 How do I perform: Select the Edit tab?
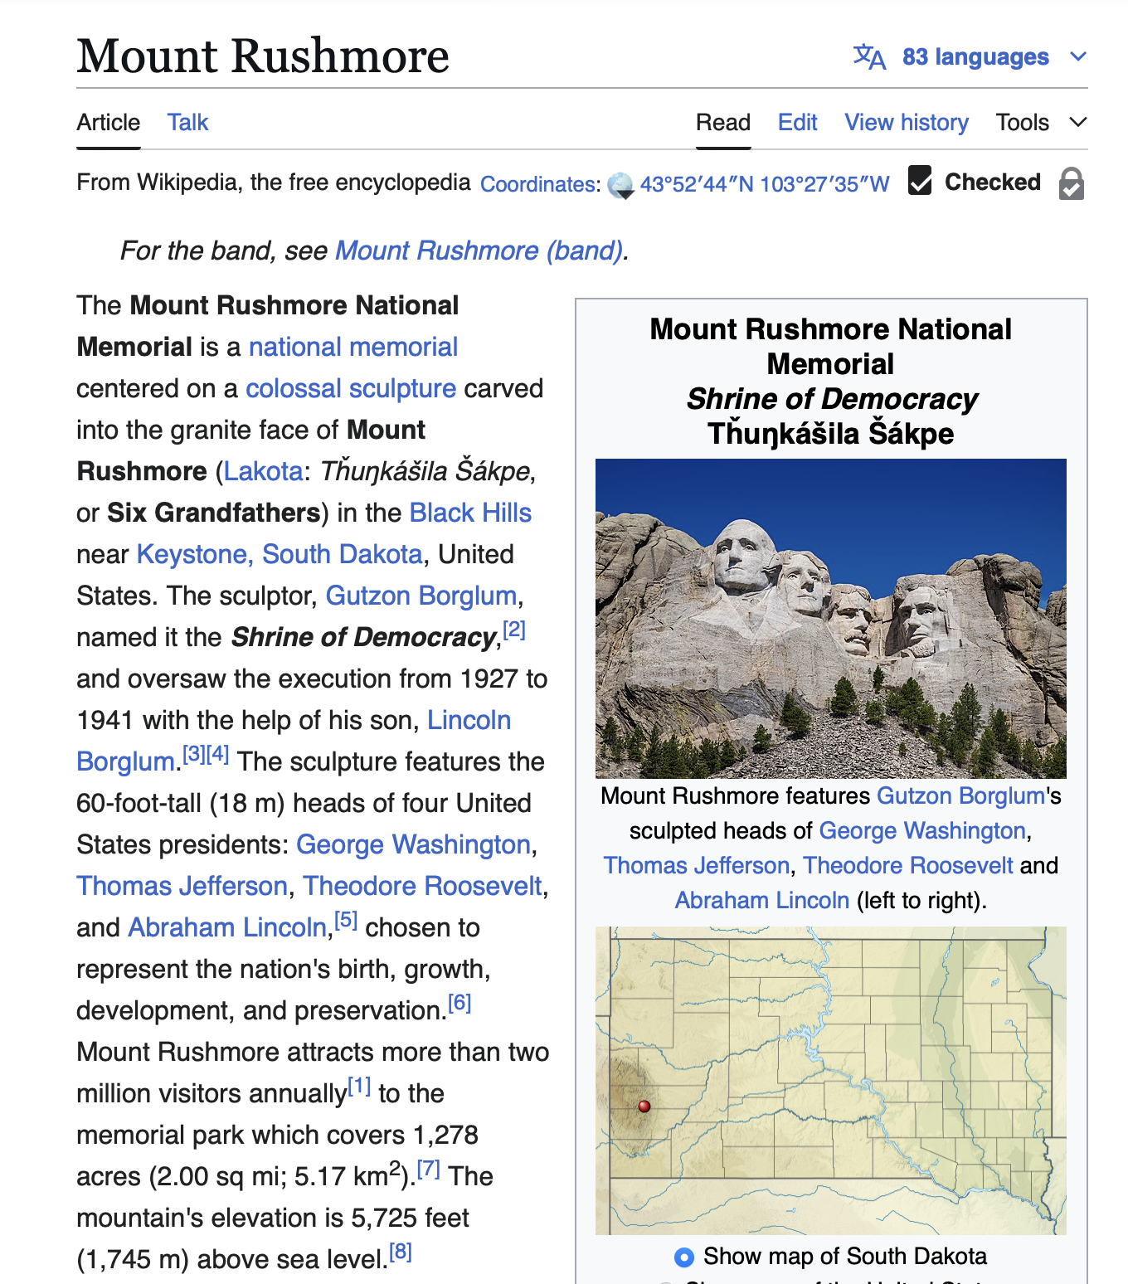tap(797, 123)
